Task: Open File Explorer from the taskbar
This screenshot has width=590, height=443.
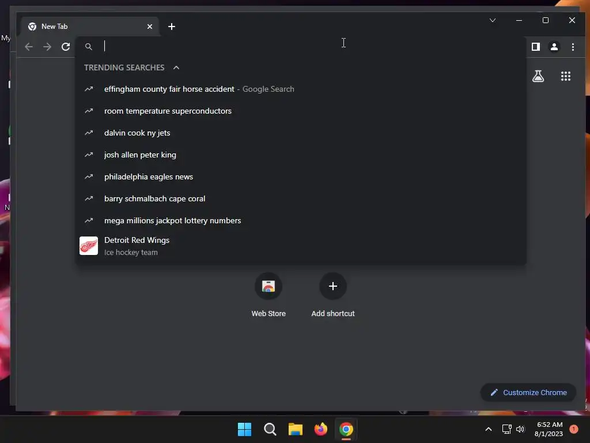Action: (296, 429)
